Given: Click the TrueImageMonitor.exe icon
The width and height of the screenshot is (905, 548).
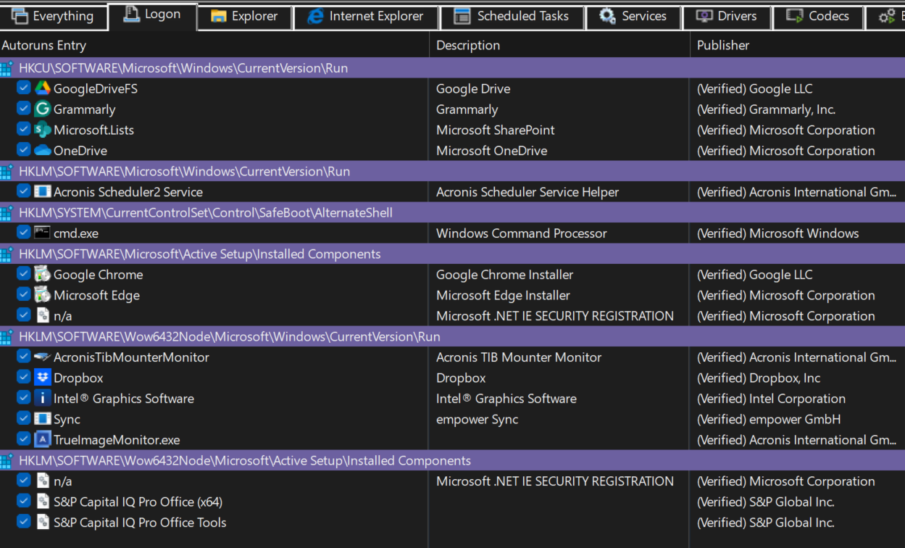Looking at the screenshot, I should (42, 440).
